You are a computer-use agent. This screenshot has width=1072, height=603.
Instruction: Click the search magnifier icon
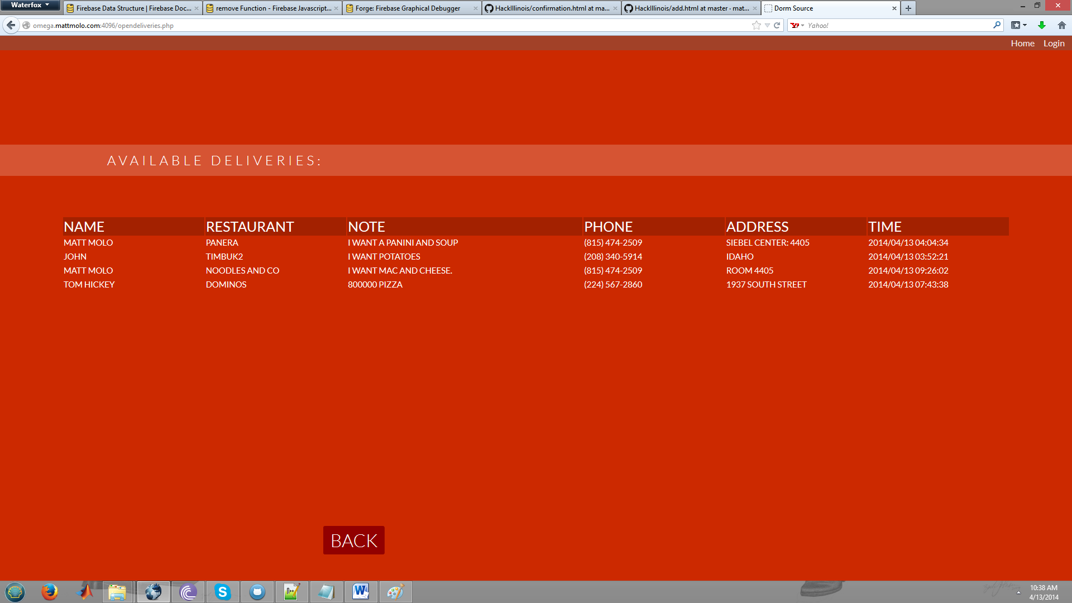[997, 25]
